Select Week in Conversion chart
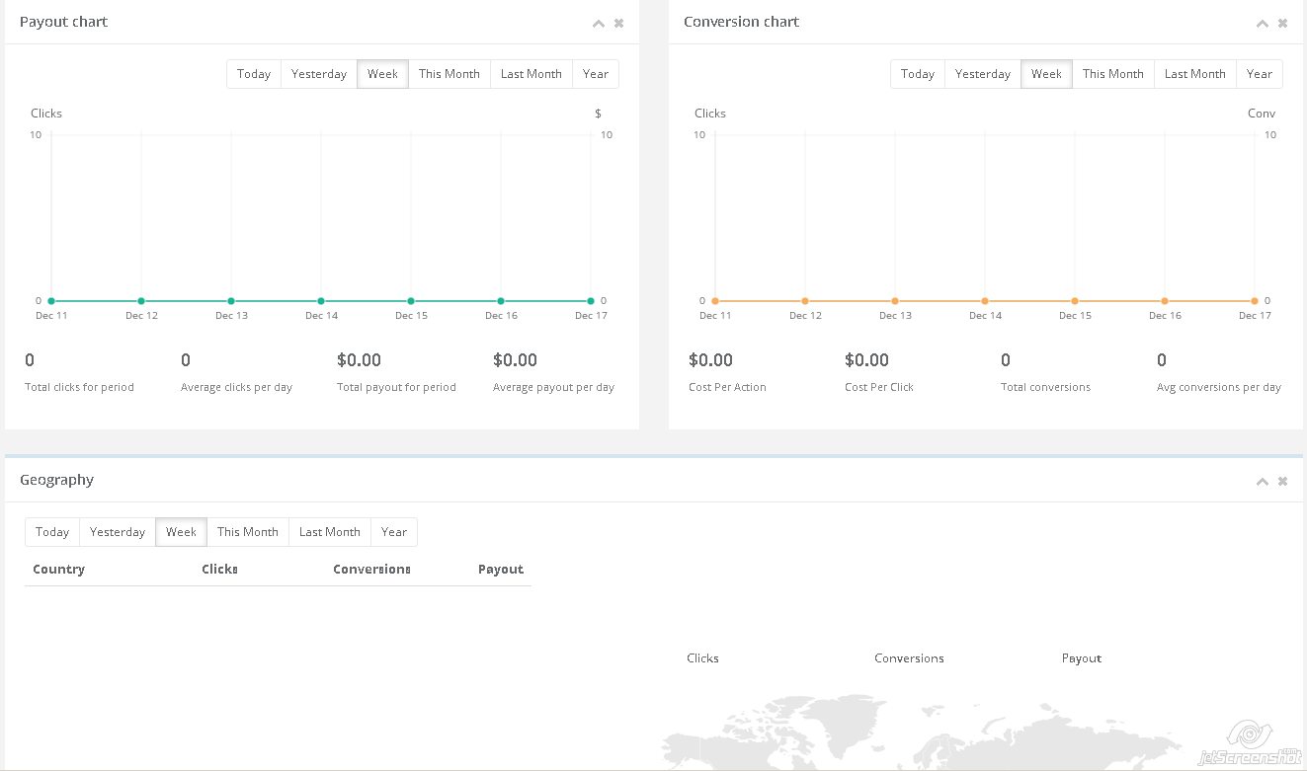 1046,74
